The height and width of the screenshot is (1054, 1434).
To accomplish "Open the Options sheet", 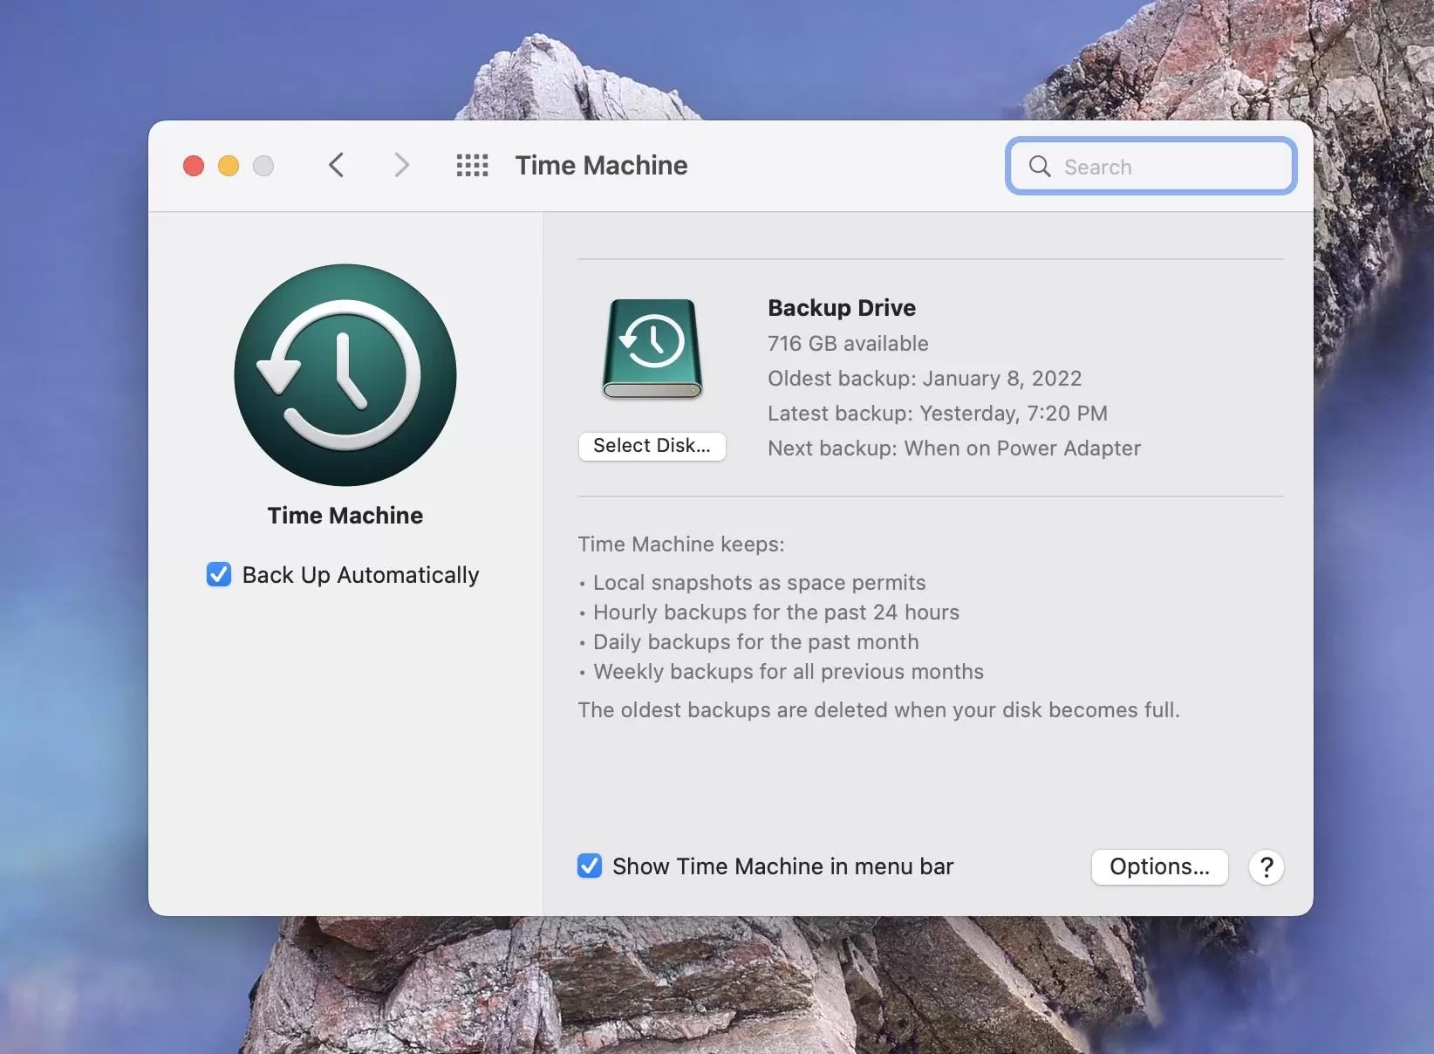I will pos(1158,866).
